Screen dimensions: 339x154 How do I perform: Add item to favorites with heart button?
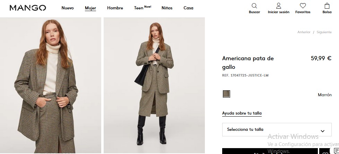pyautogui.click(x=325, y=152)
